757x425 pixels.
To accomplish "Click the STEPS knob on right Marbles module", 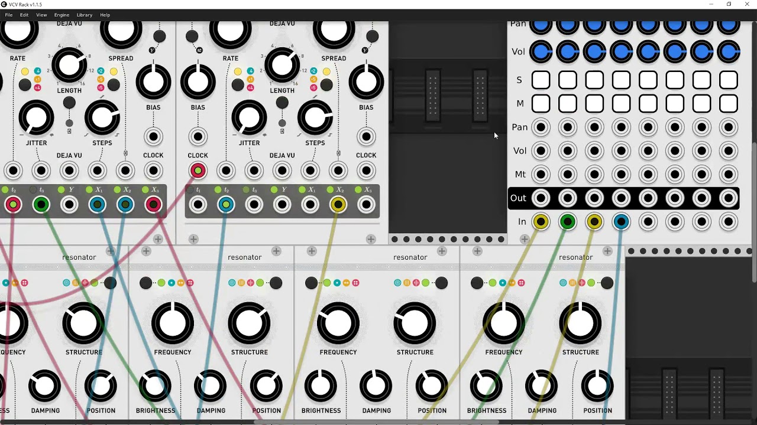I will click(315, 118).
